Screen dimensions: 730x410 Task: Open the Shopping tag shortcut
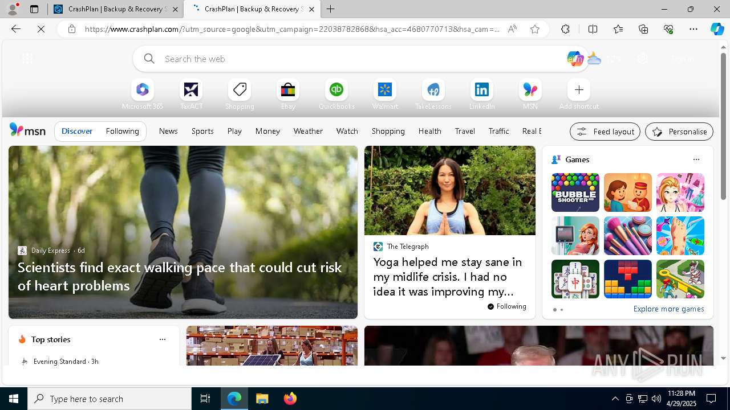[240, 95]
